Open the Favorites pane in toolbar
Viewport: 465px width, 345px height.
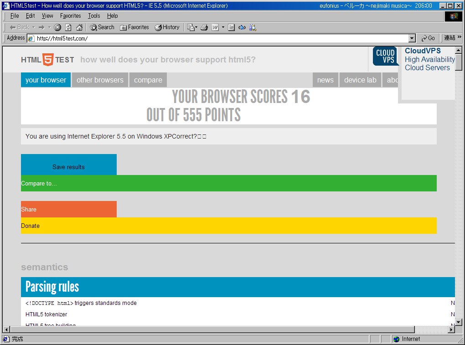tap(134, 27)
